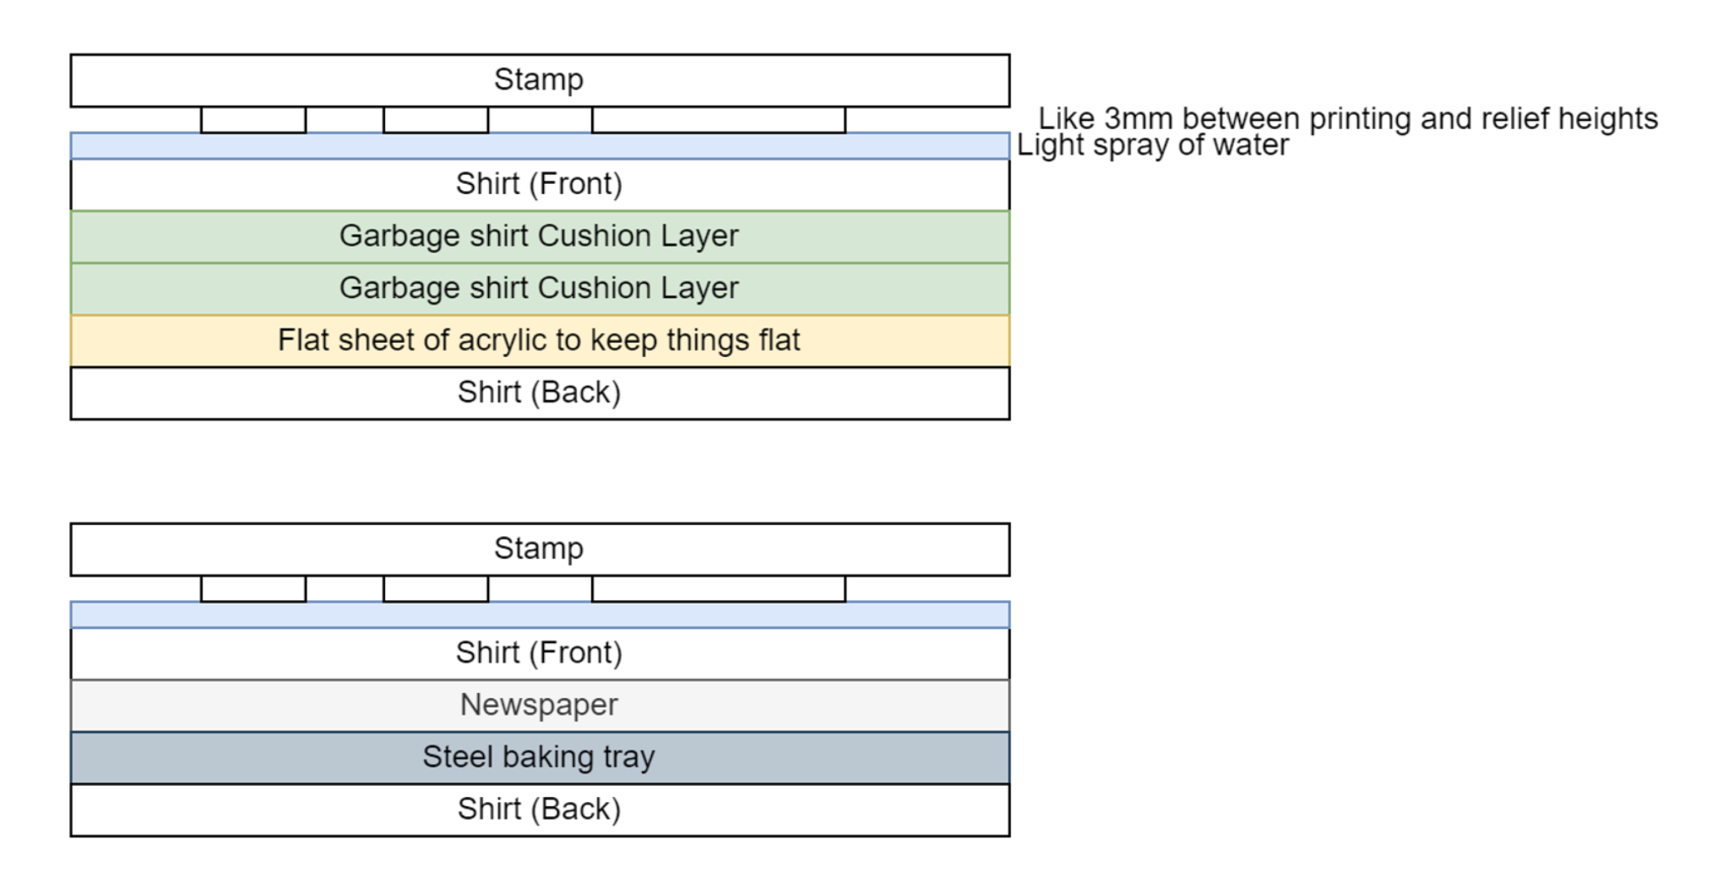This screenshot has height=883, width=1723.
Task: Select the leftmost relief block under top Stamp
Action: tap(253, 120)
